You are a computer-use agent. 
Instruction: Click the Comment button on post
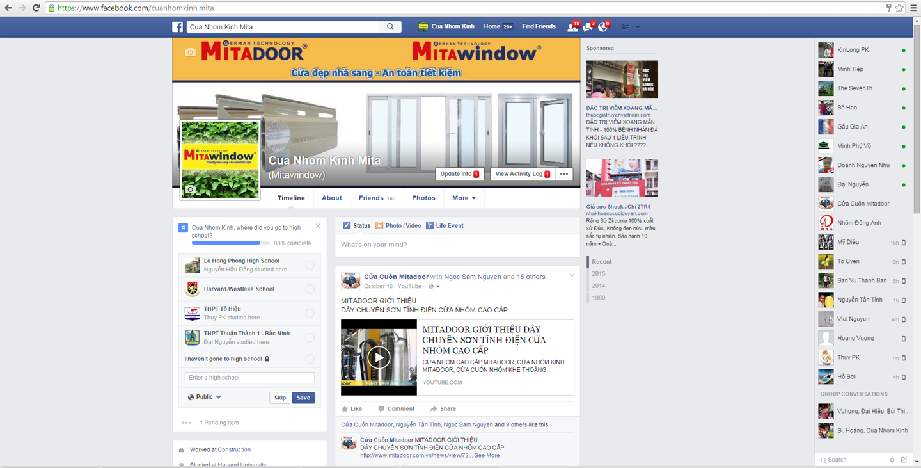click(x=397, y=408)
